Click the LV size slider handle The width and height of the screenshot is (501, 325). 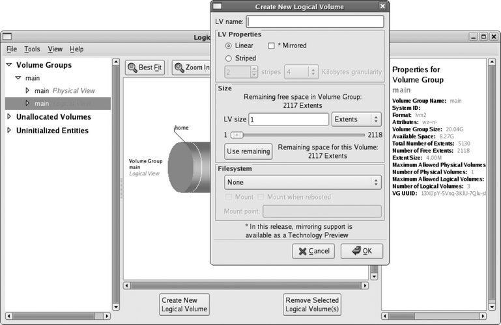point(237,135)
